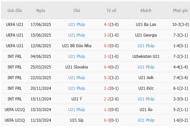This screenshot has height=128, width=190.
Task: Select the U21 Đức away team
Action: (146, 88)
